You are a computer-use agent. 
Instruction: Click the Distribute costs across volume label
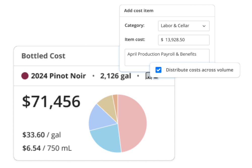(x=200, y=70)
